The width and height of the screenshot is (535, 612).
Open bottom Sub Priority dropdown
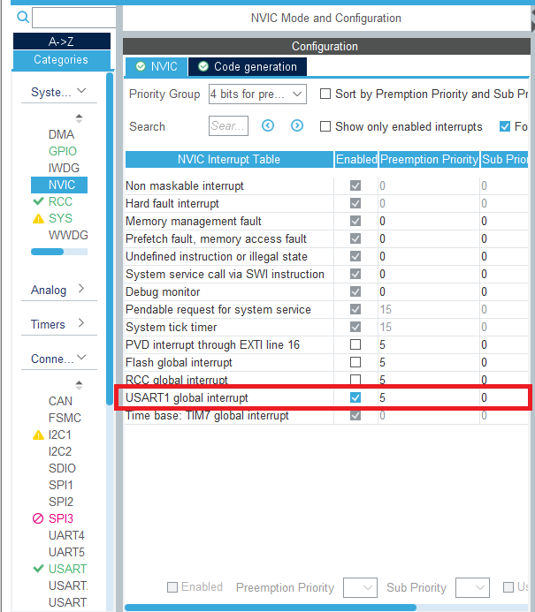pos(472,587)
